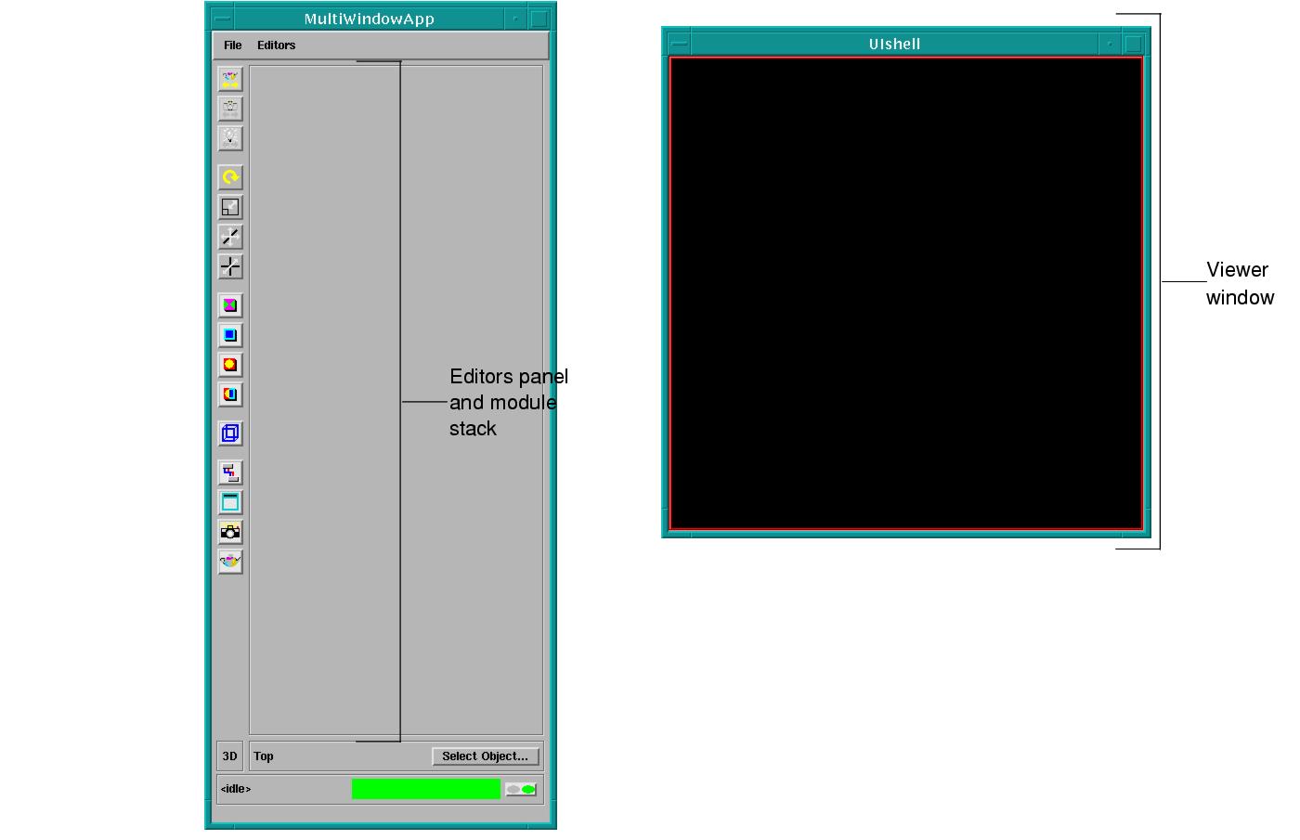Viewport: 1300px width, 840px height.
Task: Select the scale tool with nested squares
Action: tap(230, 207)
